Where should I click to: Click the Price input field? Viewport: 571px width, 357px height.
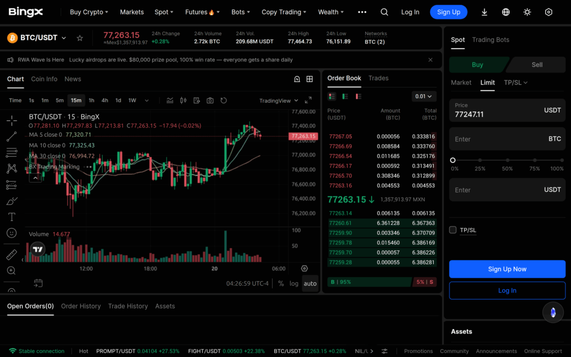click(507, 110)
